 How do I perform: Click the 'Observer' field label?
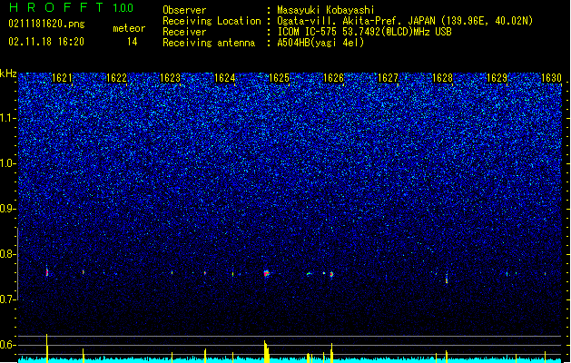click(x=184, y=10)
